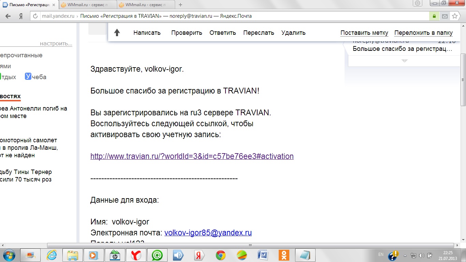Screen dimensions: 466x262
Task: Click volkov-igor85@yandex.ru email link
Action: [x=208, y=233]
